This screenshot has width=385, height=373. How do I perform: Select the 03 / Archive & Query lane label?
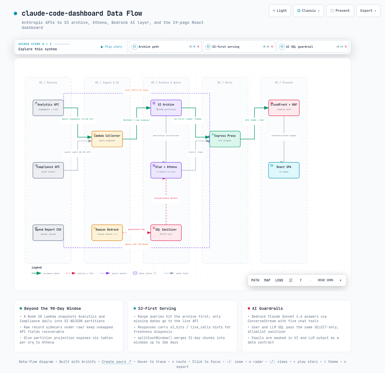[166, 83]
